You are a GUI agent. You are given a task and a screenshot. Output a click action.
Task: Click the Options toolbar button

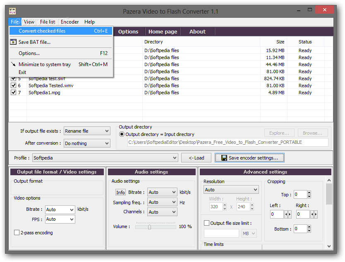pyautogui.click(x=128, y=32)
